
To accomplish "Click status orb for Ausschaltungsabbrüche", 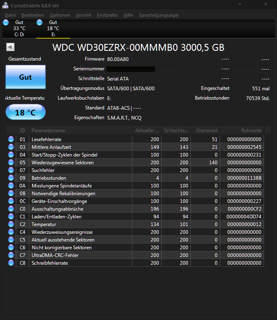I will pyautogui.click(x=11, y=209).
